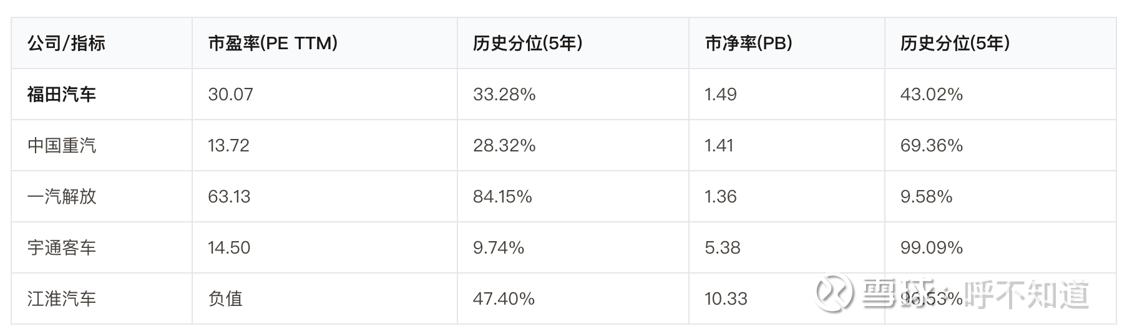This screenshot has width=1122, height=329.
Task: Click the PB value 5.38
Action: pos(722,247)
